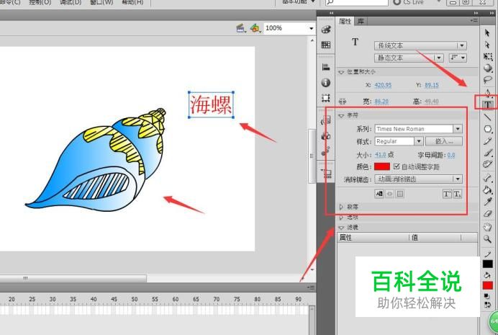The width and height of the screenshot is (498, 335).
Task: Click the X position value 420.95
Action: [x=383, y=85]
